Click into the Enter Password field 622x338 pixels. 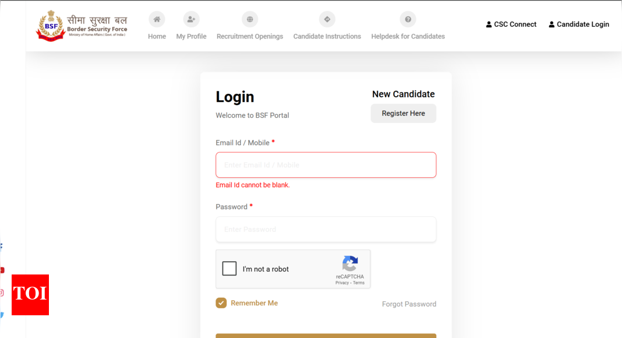(326, 229)
